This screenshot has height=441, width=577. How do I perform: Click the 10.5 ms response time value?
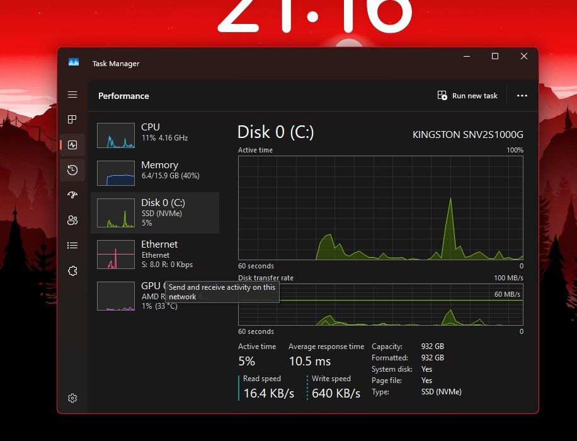(310, 361)
